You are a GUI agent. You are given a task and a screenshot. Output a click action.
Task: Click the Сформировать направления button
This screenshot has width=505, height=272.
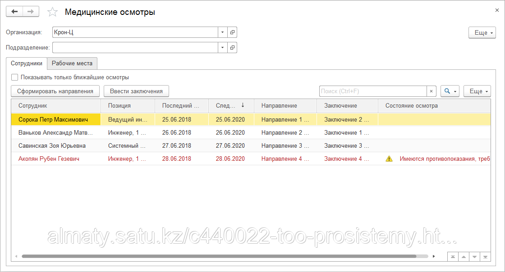[x=55, y=91]
